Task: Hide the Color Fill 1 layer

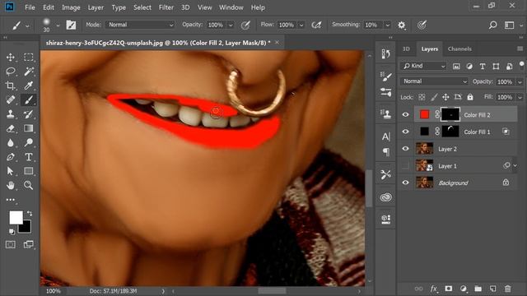Action: (x=406, y=132)
